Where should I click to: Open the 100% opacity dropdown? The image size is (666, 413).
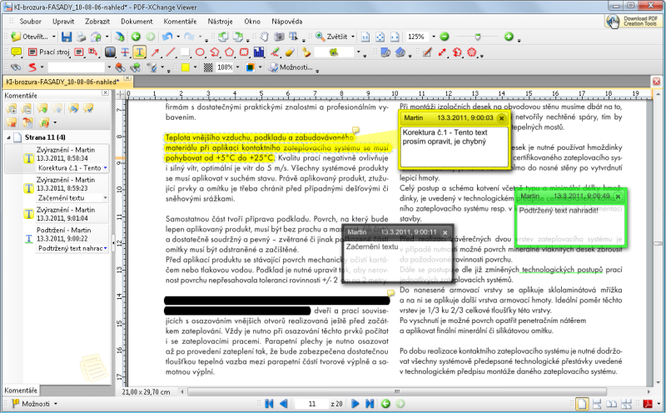(237, 67)
